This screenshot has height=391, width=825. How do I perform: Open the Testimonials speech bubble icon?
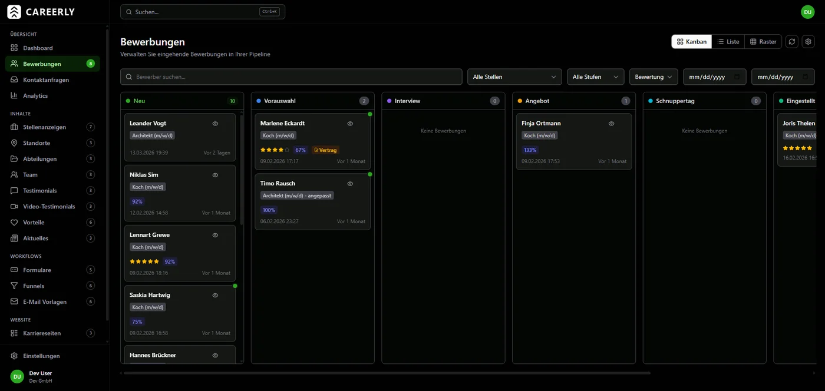[14, 191]
